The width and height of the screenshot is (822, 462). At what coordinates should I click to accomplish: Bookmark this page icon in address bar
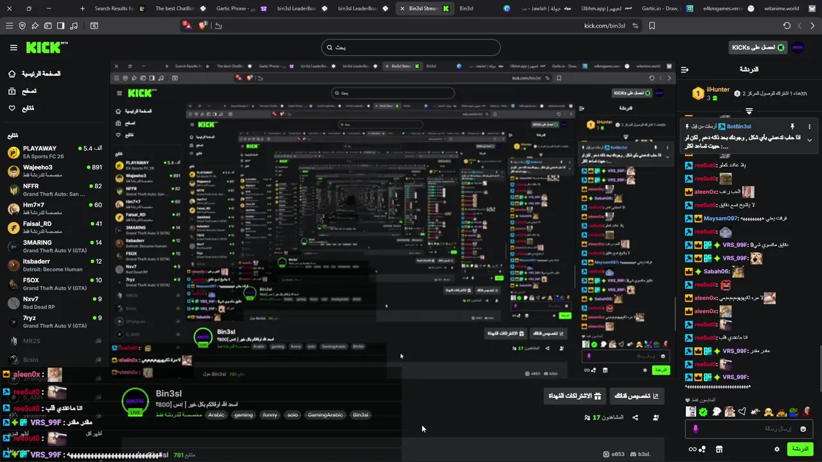pyautogui.click(x=652, y=26)
